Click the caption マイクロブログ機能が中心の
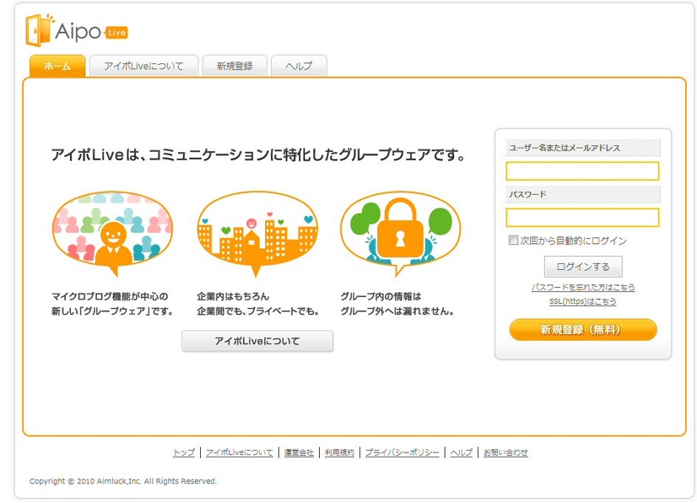The height and width of the screenshot is (503, 697). tap(110, 296)
